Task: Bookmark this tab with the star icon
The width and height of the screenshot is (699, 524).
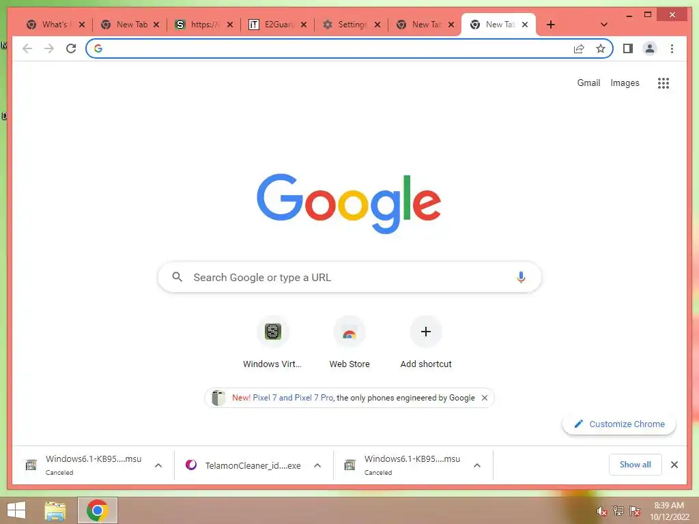Action: (601, 48)
